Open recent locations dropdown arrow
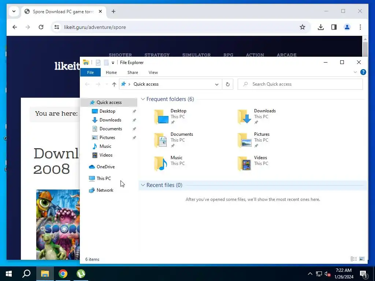375x281 pixels. (x=107, y=84)
